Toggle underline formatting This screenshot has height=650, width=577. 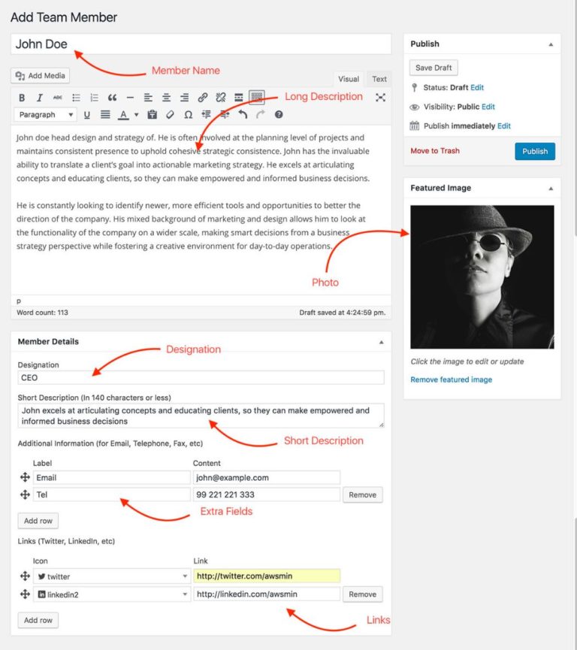(87, 115)
